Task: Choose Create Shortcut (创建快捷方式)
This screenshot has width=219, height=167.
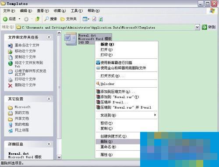Action: point(118,136)
